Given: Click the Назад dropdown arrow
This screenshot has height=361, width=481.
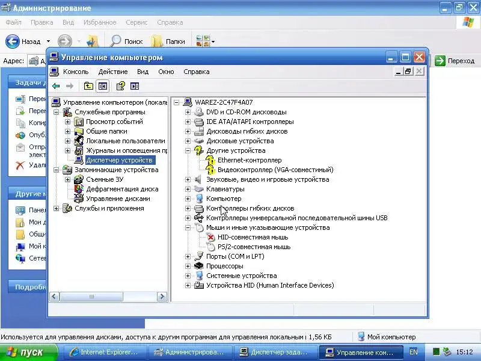Looking at the screenshot, I should coord(48,41).
